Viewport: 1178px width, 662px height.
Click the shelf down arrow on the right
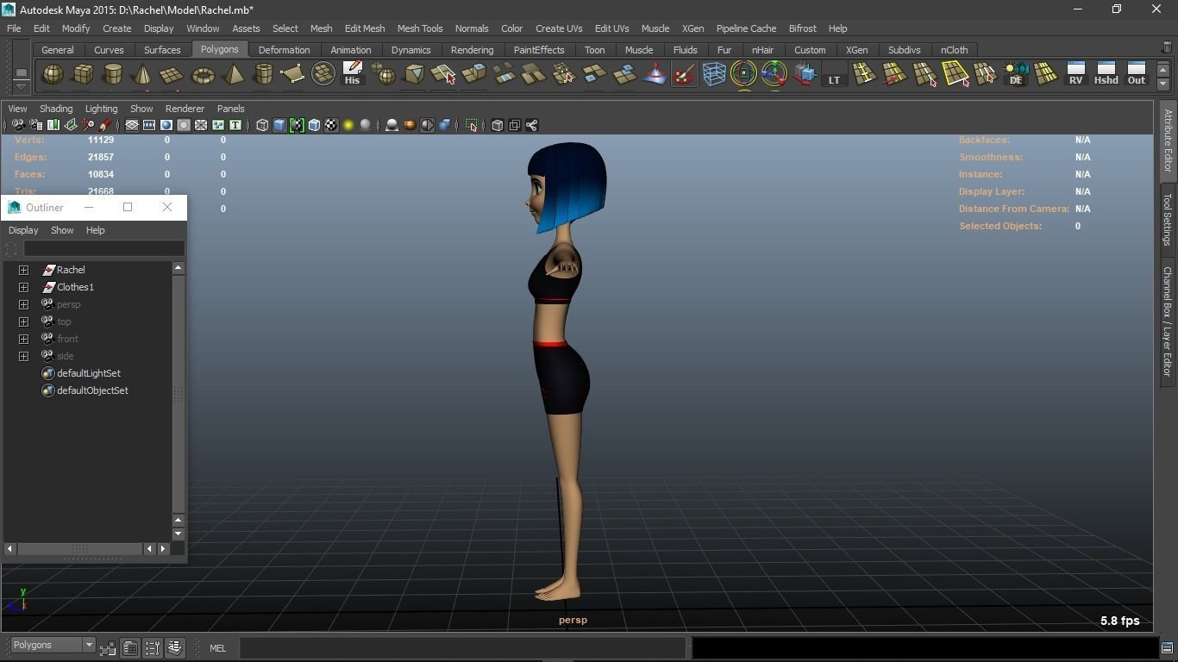(1163, 84)
